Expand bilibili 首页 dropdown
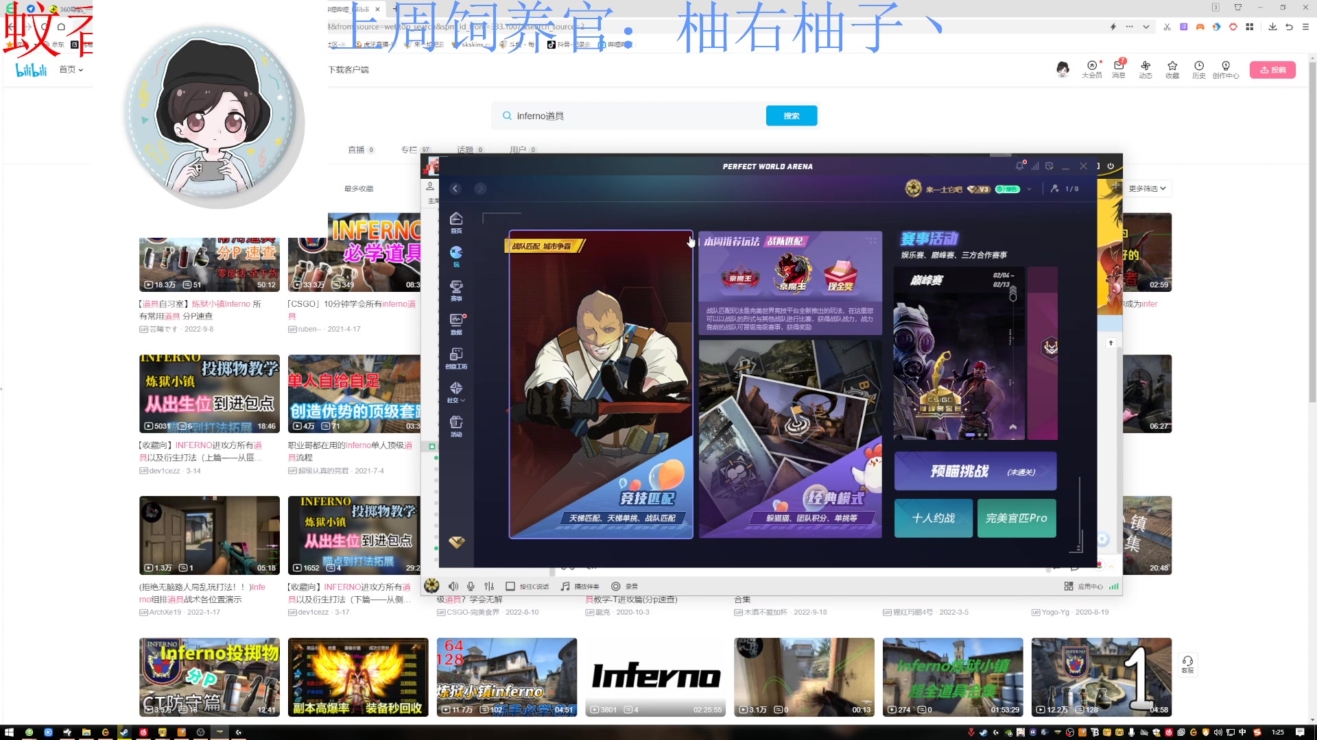 tap(71, 69)
